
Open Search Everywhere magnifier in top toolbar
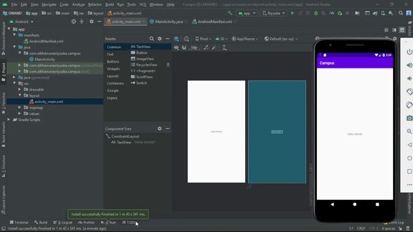click(x=401, y=13)
